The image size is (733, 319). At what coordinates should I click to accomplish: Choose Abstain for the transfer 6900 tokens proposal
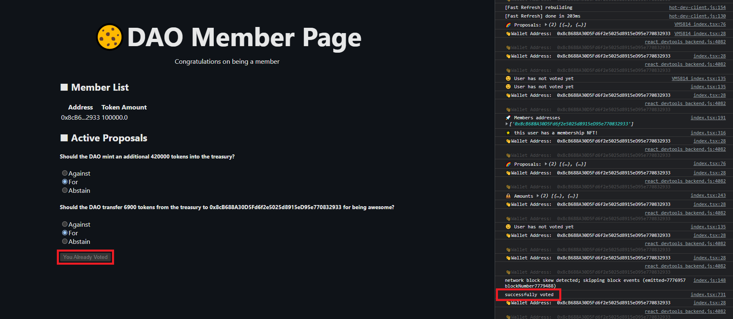tap(65, 241)
